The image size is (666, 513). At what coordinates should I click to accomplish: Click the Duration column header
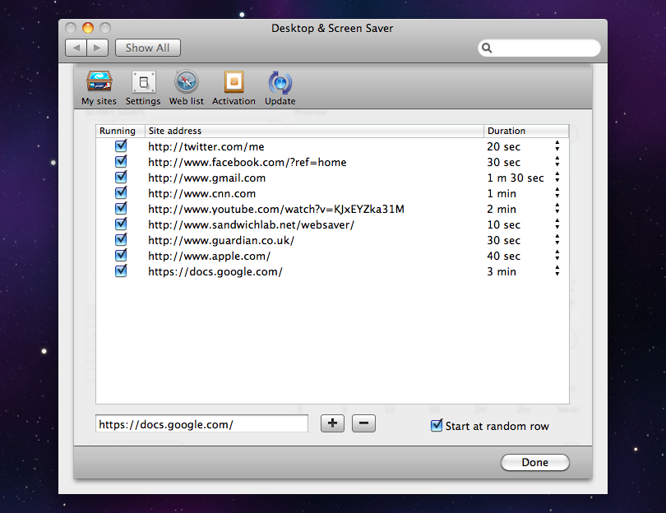click(525, 131)
